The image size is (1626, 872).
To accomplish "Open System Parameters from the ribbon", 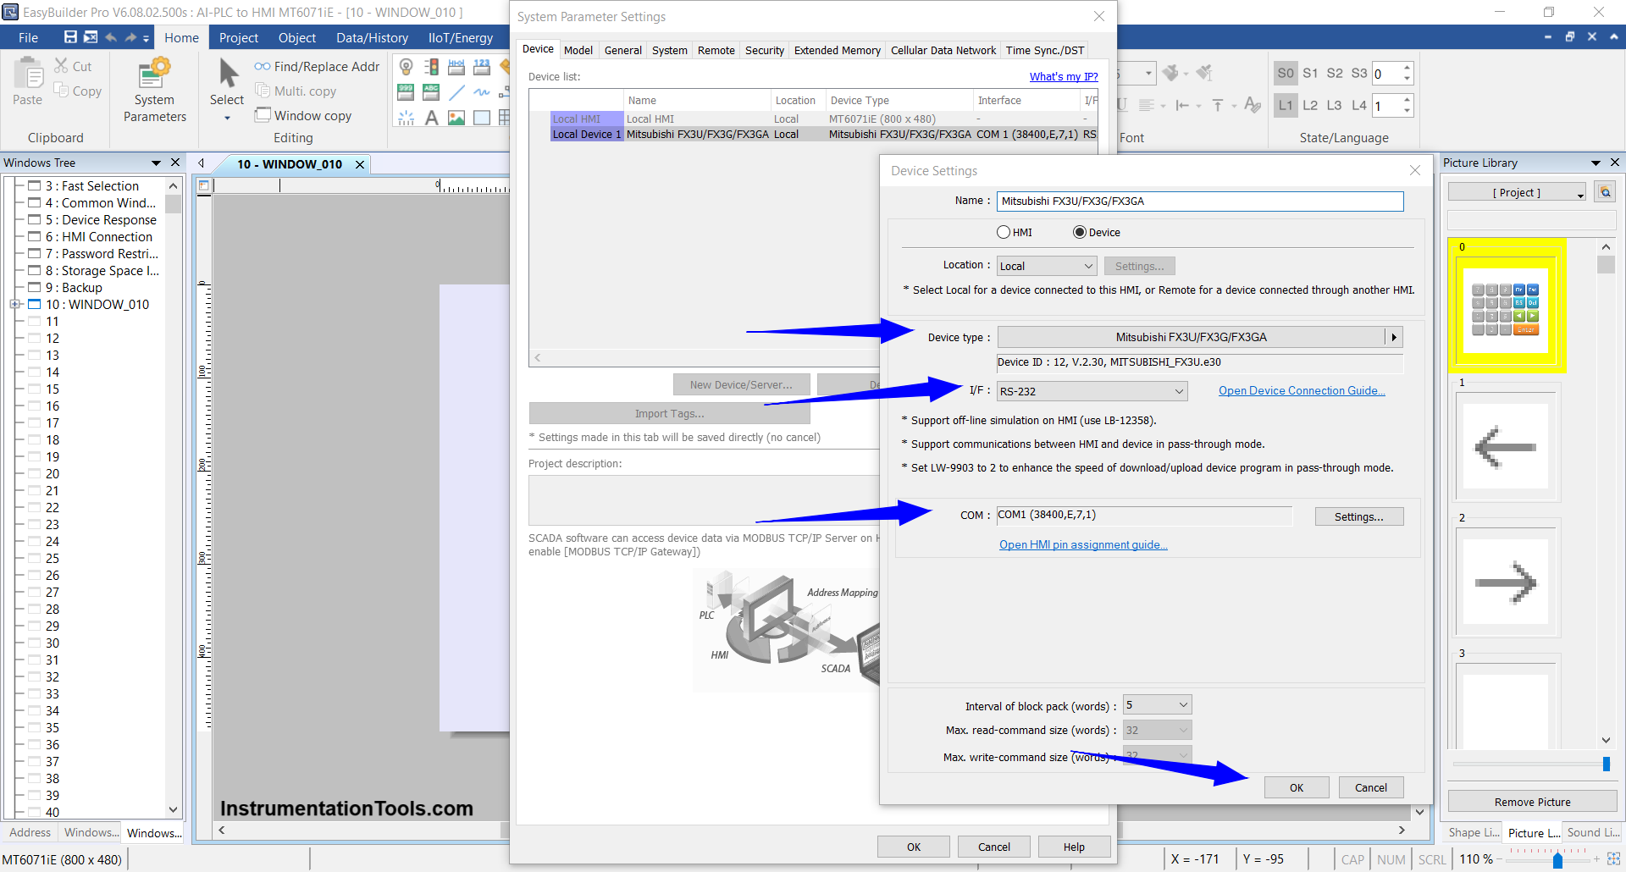I will coord(154,91).
